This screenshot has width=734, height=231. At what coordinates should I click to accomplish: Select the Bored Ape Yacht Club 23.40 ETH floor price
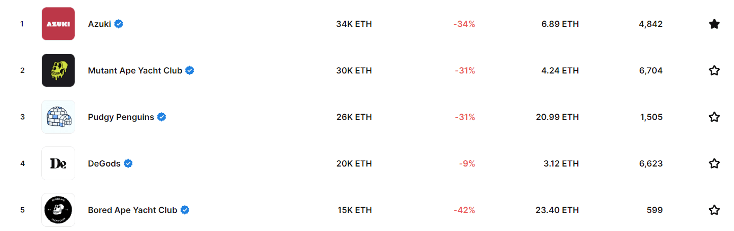557,210
